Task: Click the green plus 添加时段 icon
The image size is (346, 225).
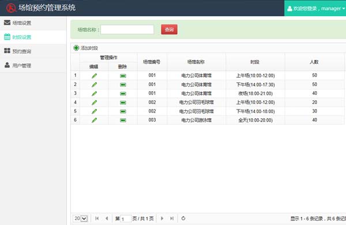Action: [76, 48]
